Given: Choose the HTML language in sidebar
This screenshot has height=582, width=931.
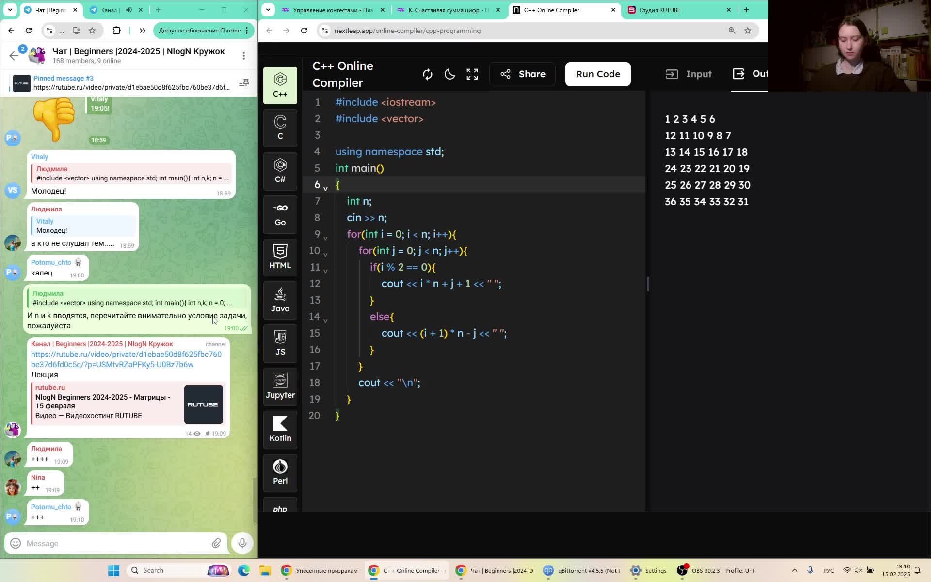Looking at the screenshot, I should (x=280, y=257).
